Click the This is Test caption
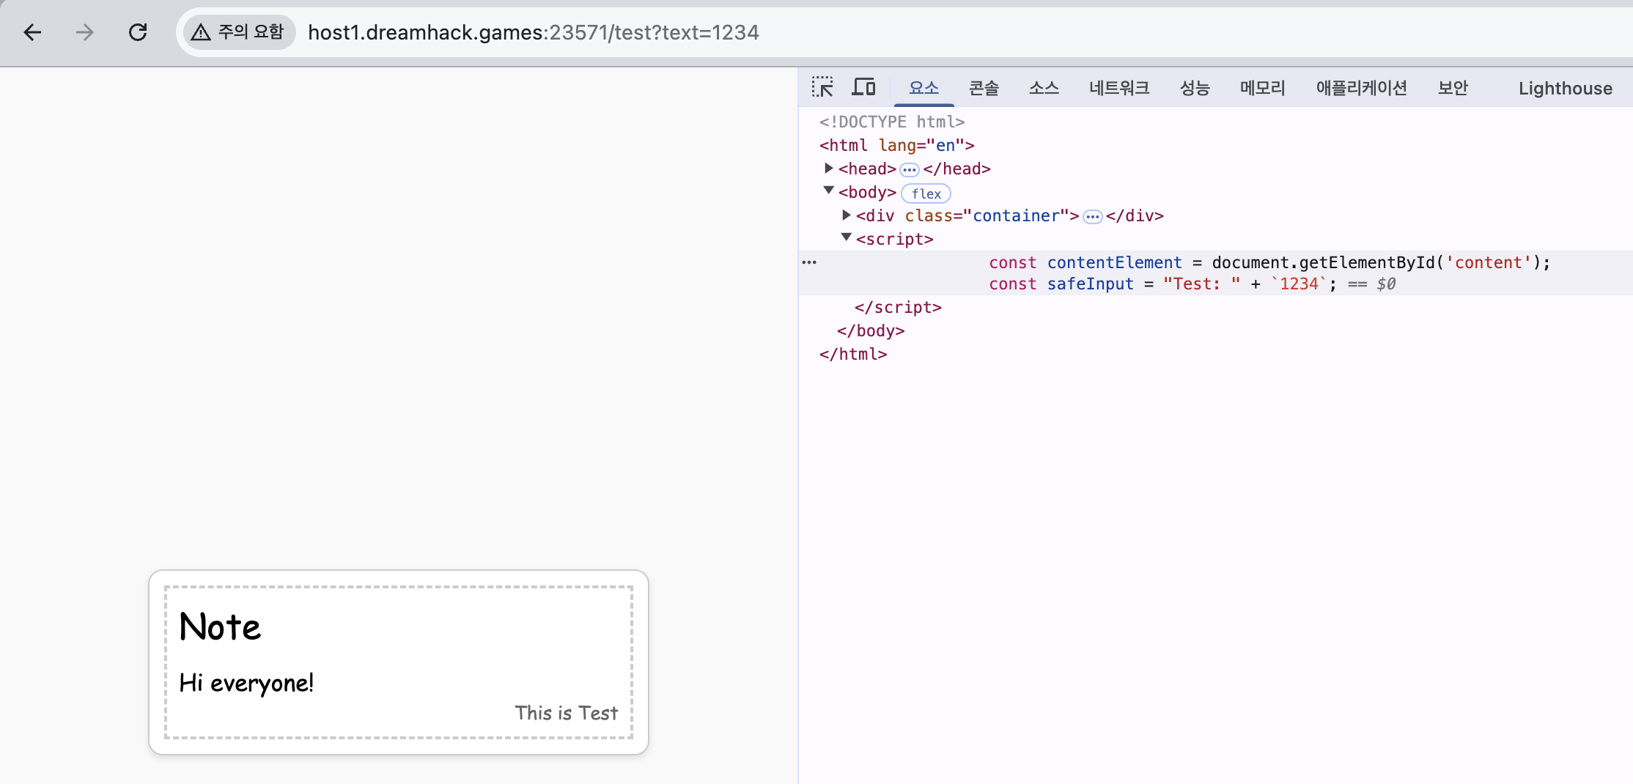 click(566, 713)
